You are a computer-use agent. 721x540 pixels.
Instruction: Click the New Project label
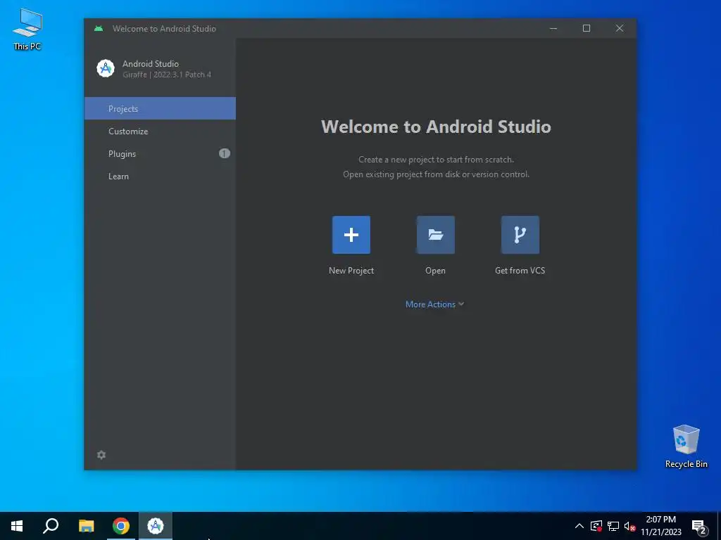[351, 271]
